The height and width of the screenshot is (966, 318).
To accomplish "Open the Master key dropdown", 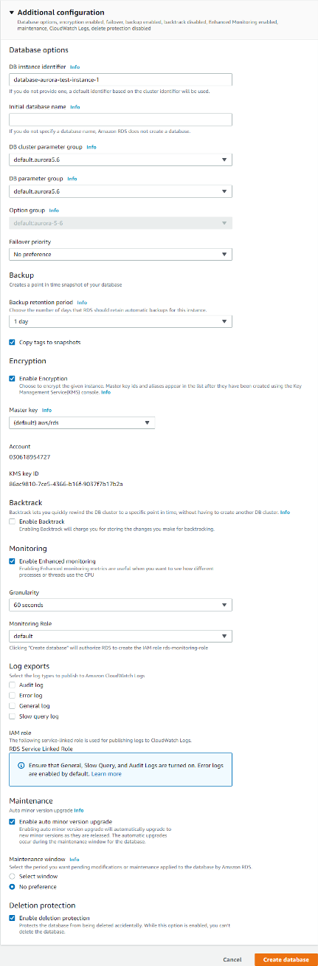I will tap(82, 422).
